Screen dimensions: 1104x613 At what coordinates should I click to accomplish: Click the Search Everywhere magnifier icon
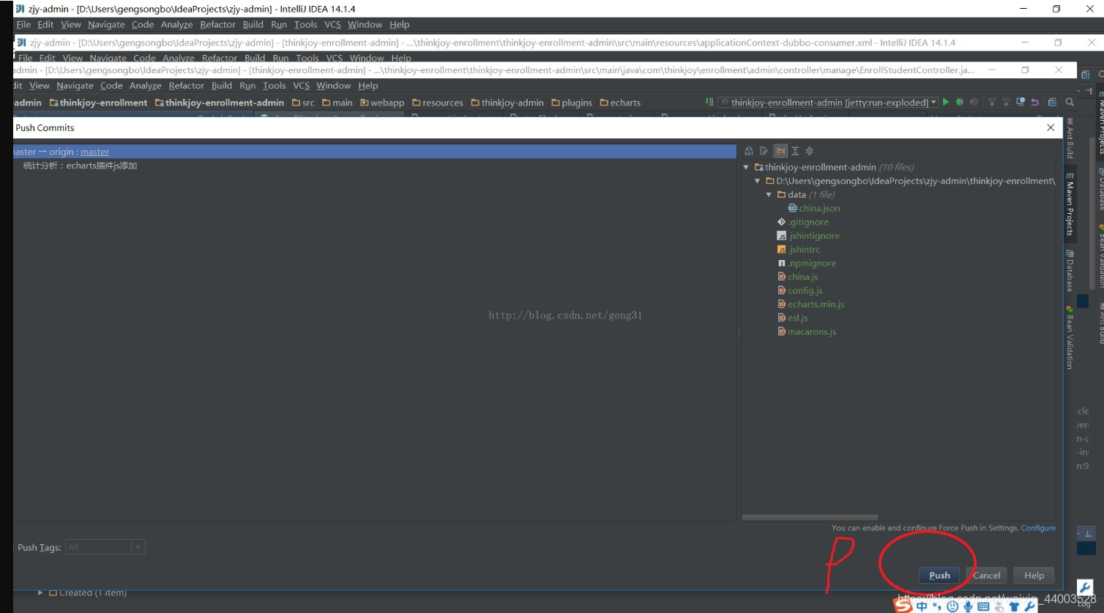tap(1070, 103)
